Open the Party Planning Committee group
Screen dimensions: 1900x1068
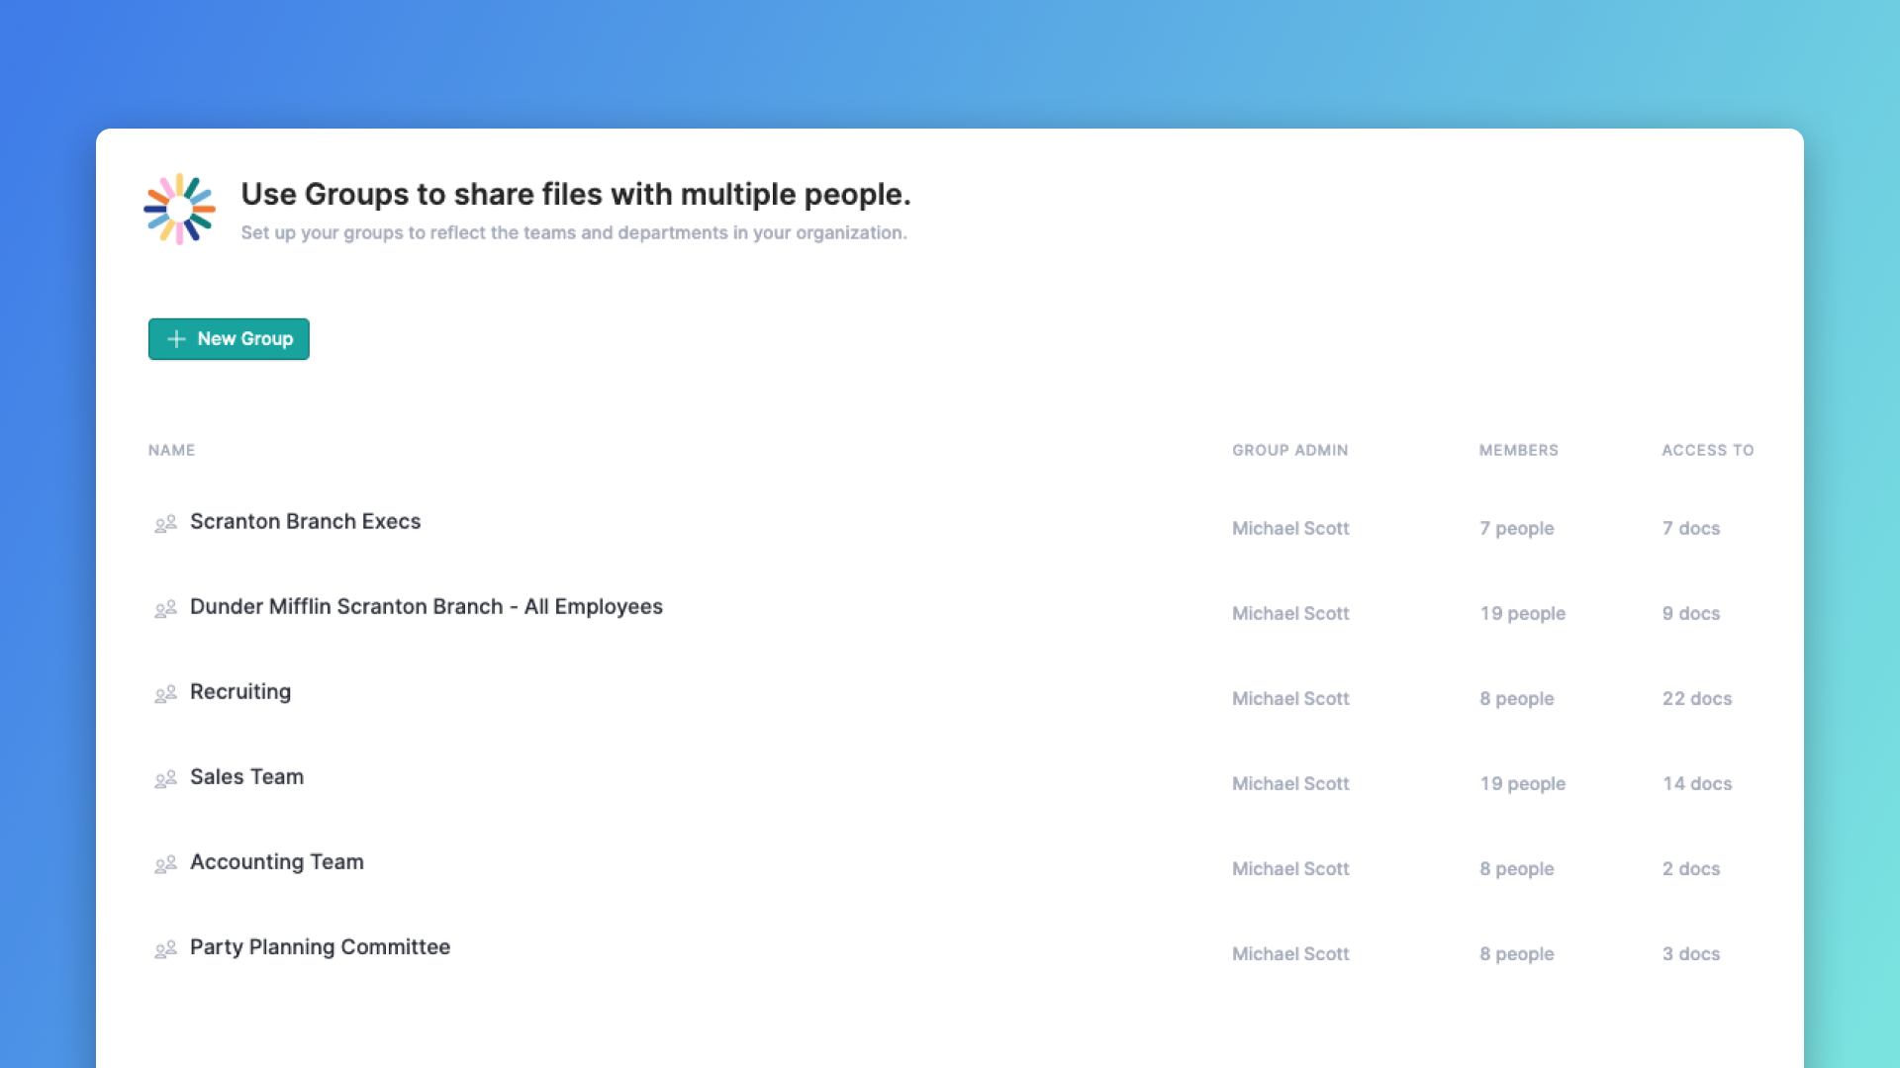coord(320,946)
